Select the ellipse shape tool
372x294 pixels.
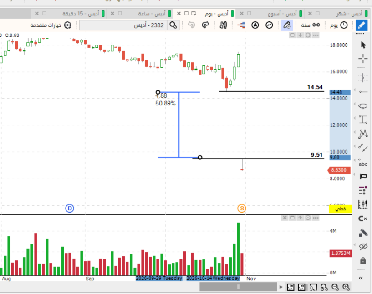pyautogui.click(x=363, y=106)
